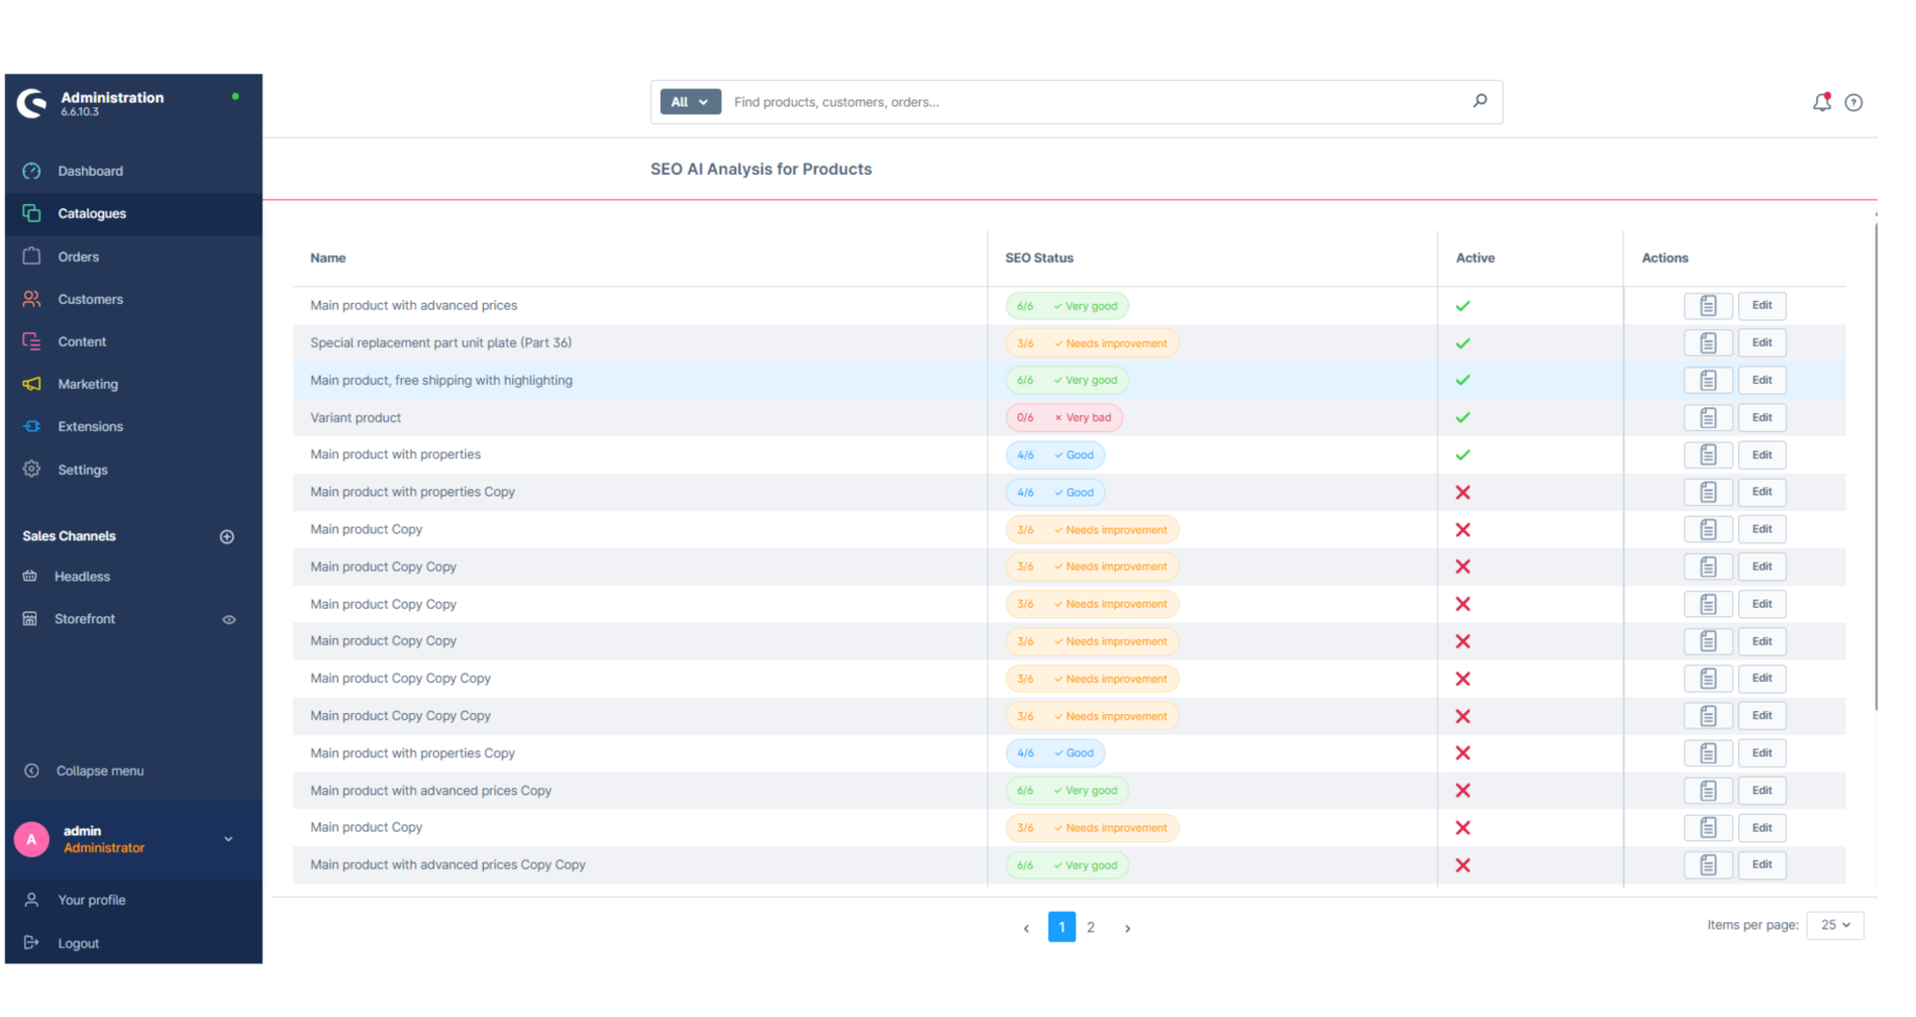Click the Customers people icon
Image resolution: width=1916 pixels, height=1017 pixels.
click(x=32, y=299)
